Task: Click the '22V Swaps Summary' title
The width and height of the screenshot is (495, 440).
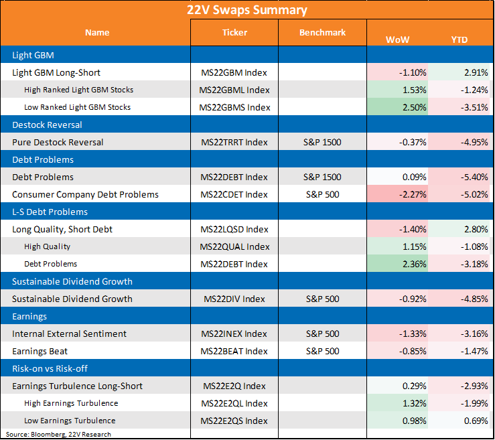Action: tap(247, 10)
